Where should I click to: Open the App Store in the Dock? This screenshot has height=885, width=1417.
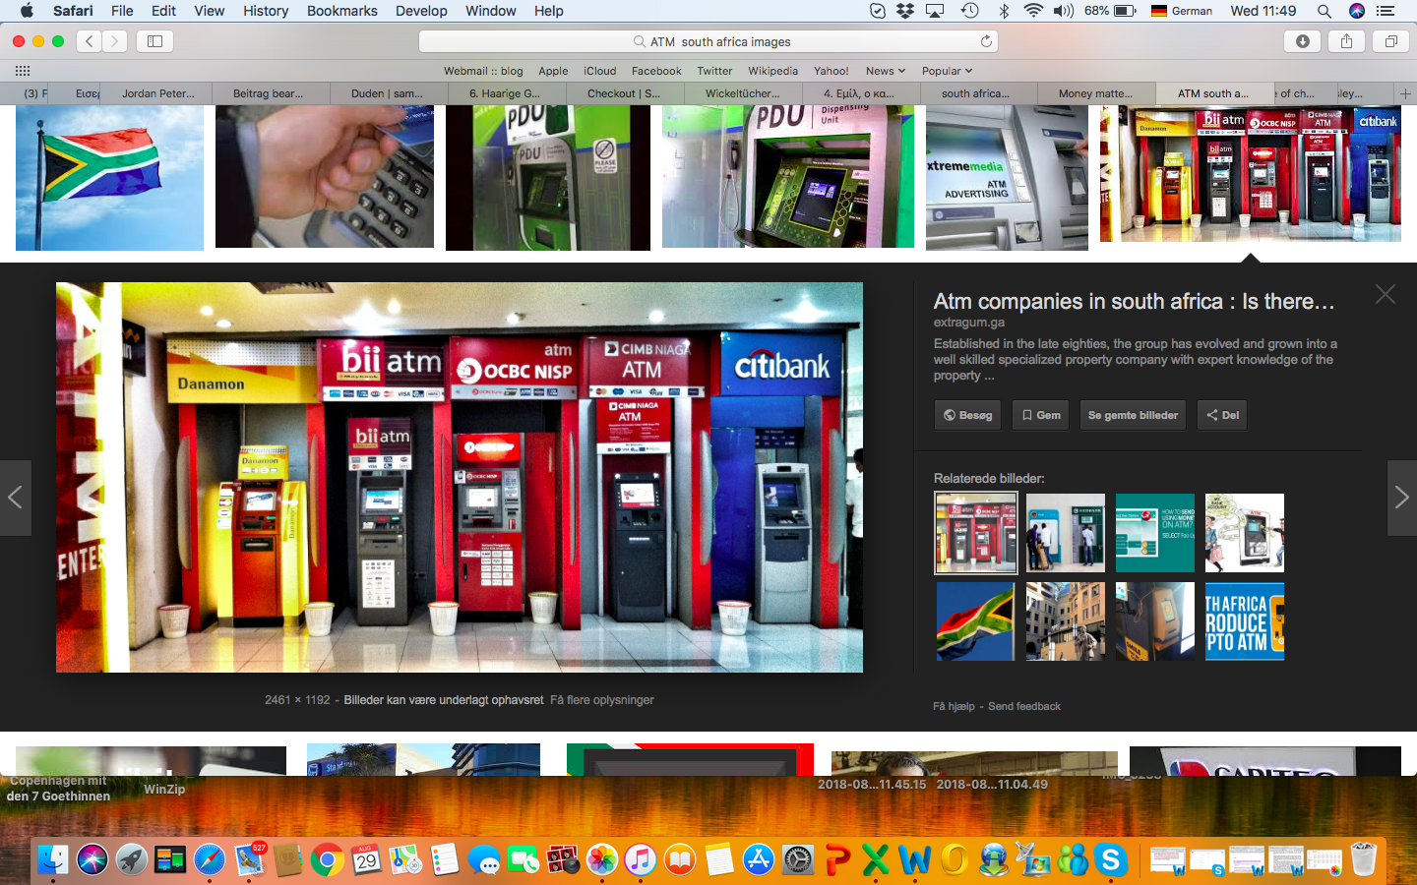point(758,860)
